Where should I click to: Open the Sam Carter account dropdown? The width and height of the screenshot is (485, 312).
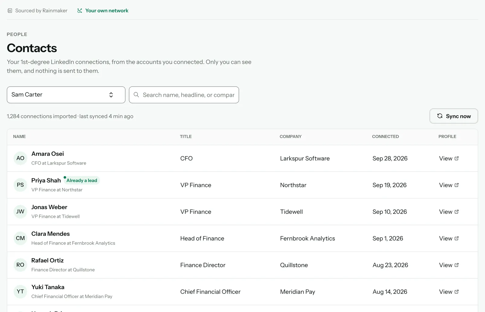tap(66, 95)
